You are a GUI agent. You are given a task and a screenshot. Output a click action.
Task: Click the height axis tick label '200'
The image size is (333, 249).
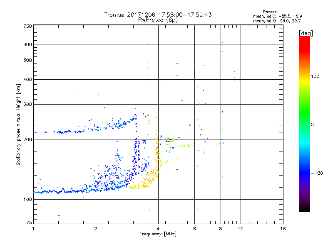click(x=27, y=139)
